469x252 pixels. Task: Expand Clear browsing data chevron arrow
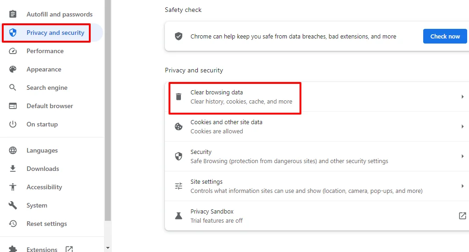tap(463, 97)
